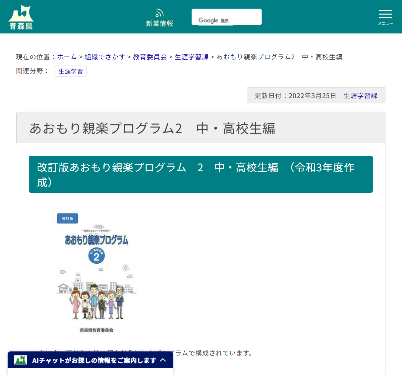Image resolution: width=402 pixels, height=375 pixels.
Task: Click the AI chat banner green logo icon
Action: click(21, 360)
